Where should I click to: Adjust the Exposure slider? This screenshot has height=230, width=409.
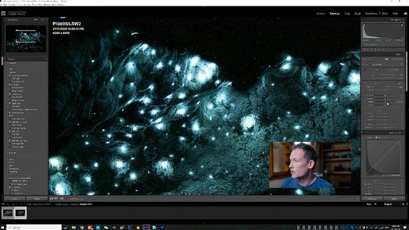coord(385,87)
